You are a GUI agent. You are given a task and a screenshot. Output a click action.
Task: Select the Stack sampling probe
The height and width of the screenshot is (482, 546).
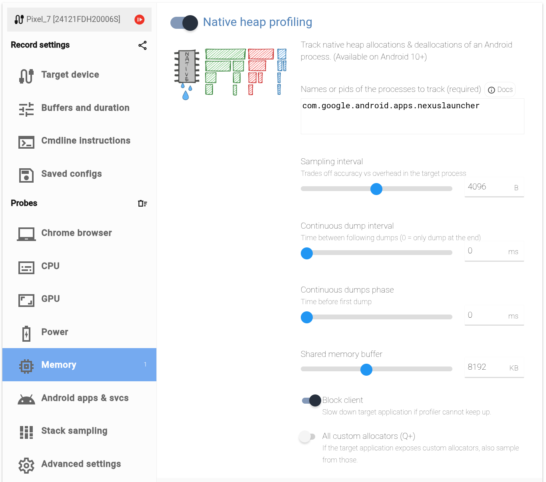(74, 431)
